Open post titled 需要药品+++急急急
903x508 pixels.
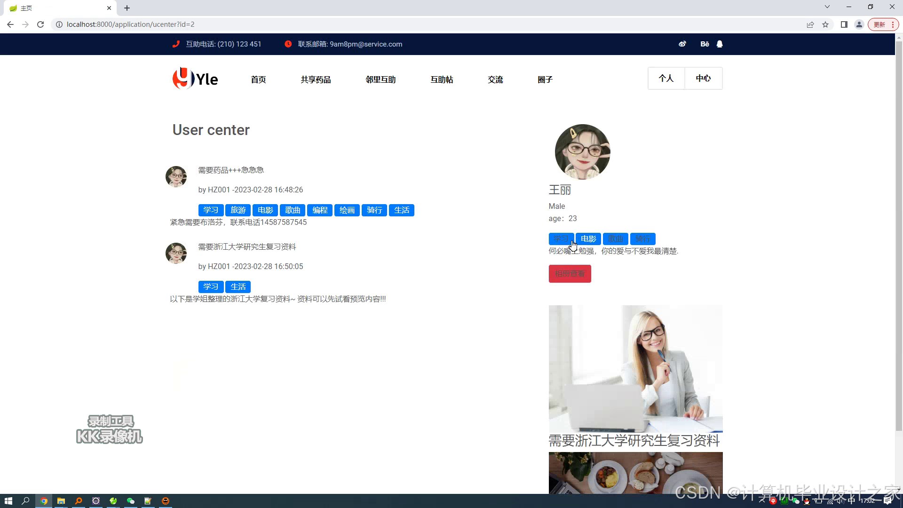pyautogui.click(x=230, y=170)
